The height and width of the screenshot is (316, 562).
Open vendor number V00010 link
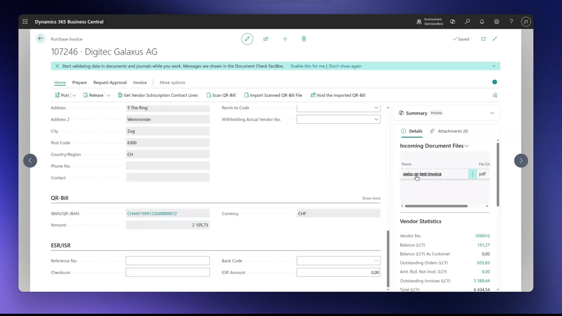[483, 236]
